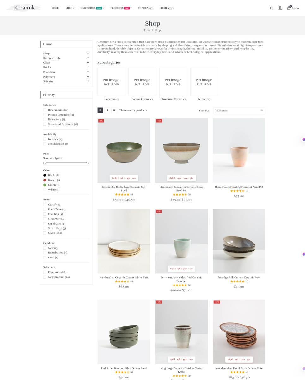The width and height of the screenshot is (305, 380).
Task: Open the search magnifier icon
Action: click(271, 8)
